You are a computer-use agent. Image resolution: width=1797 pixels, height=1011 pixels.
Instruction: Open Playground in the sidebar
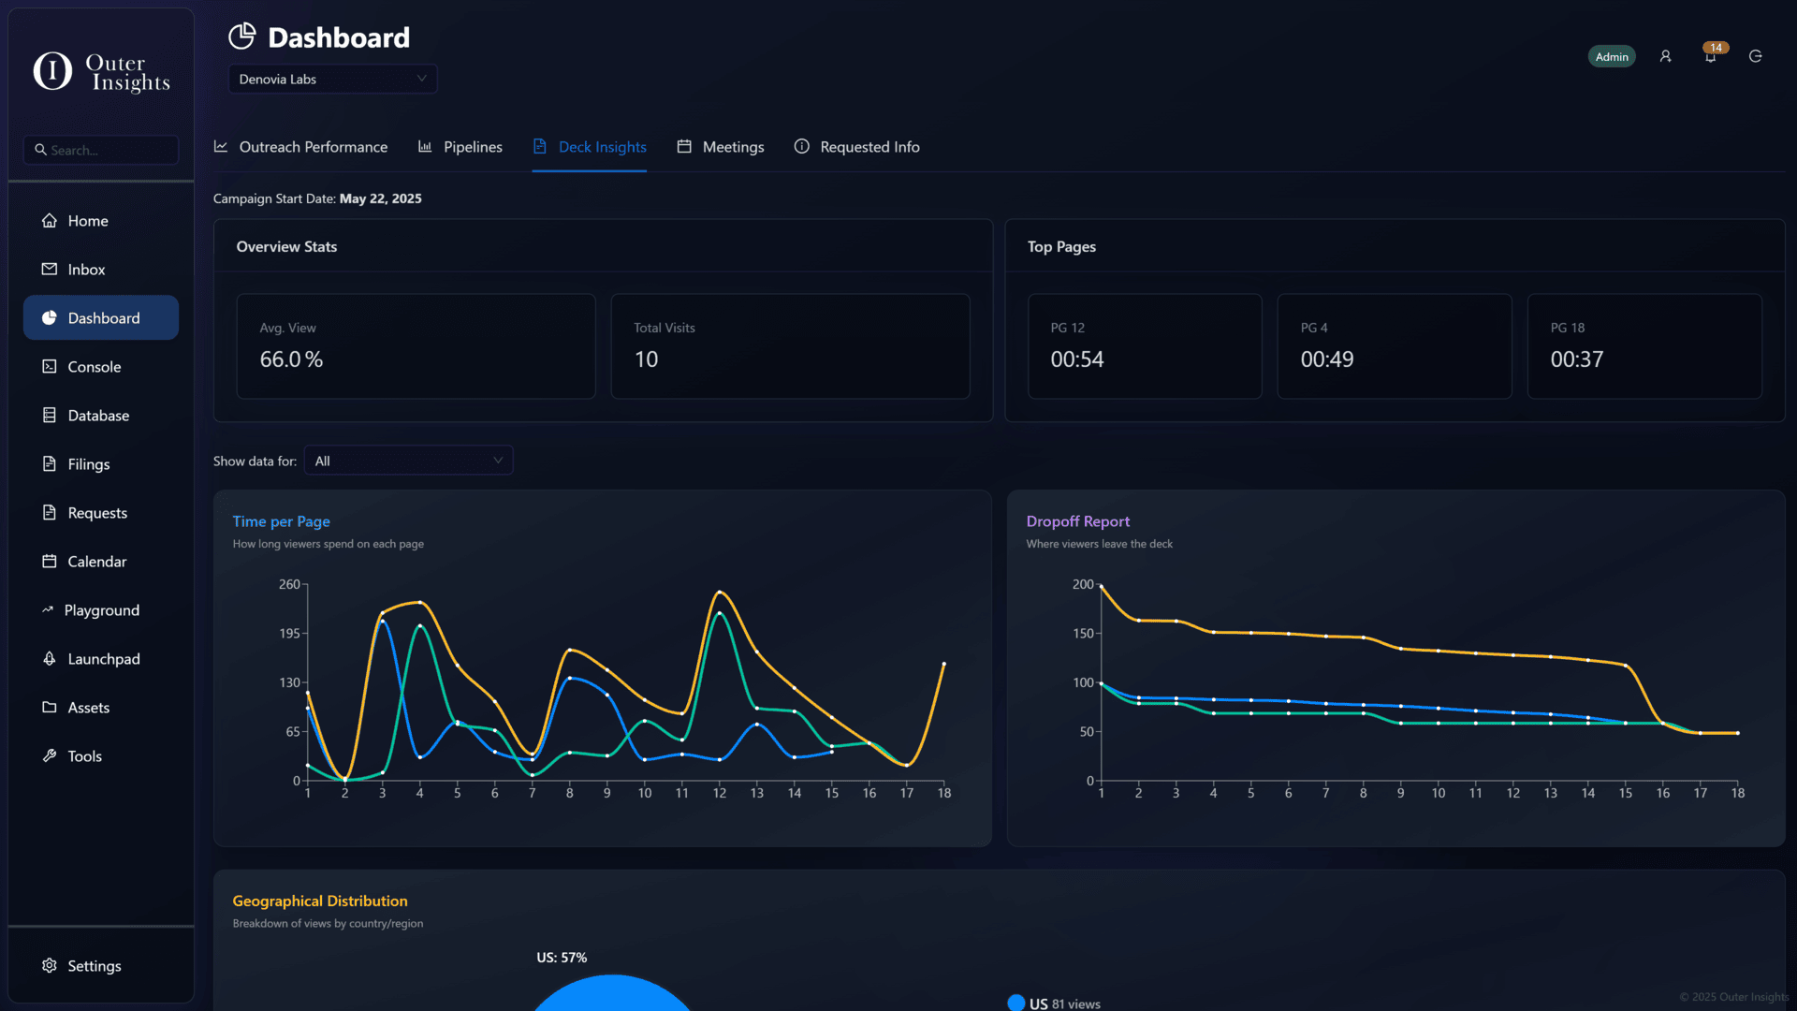[x=101, y=610]
